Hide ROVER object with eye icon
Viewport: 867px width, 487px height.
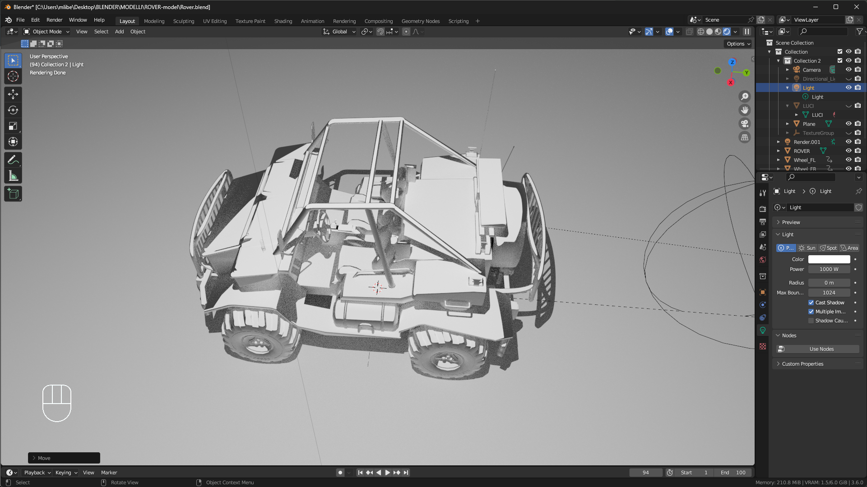point(848,151)
